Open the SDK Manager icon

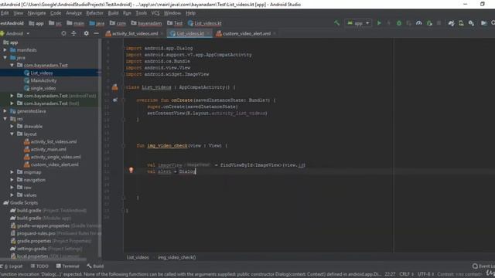471,23
